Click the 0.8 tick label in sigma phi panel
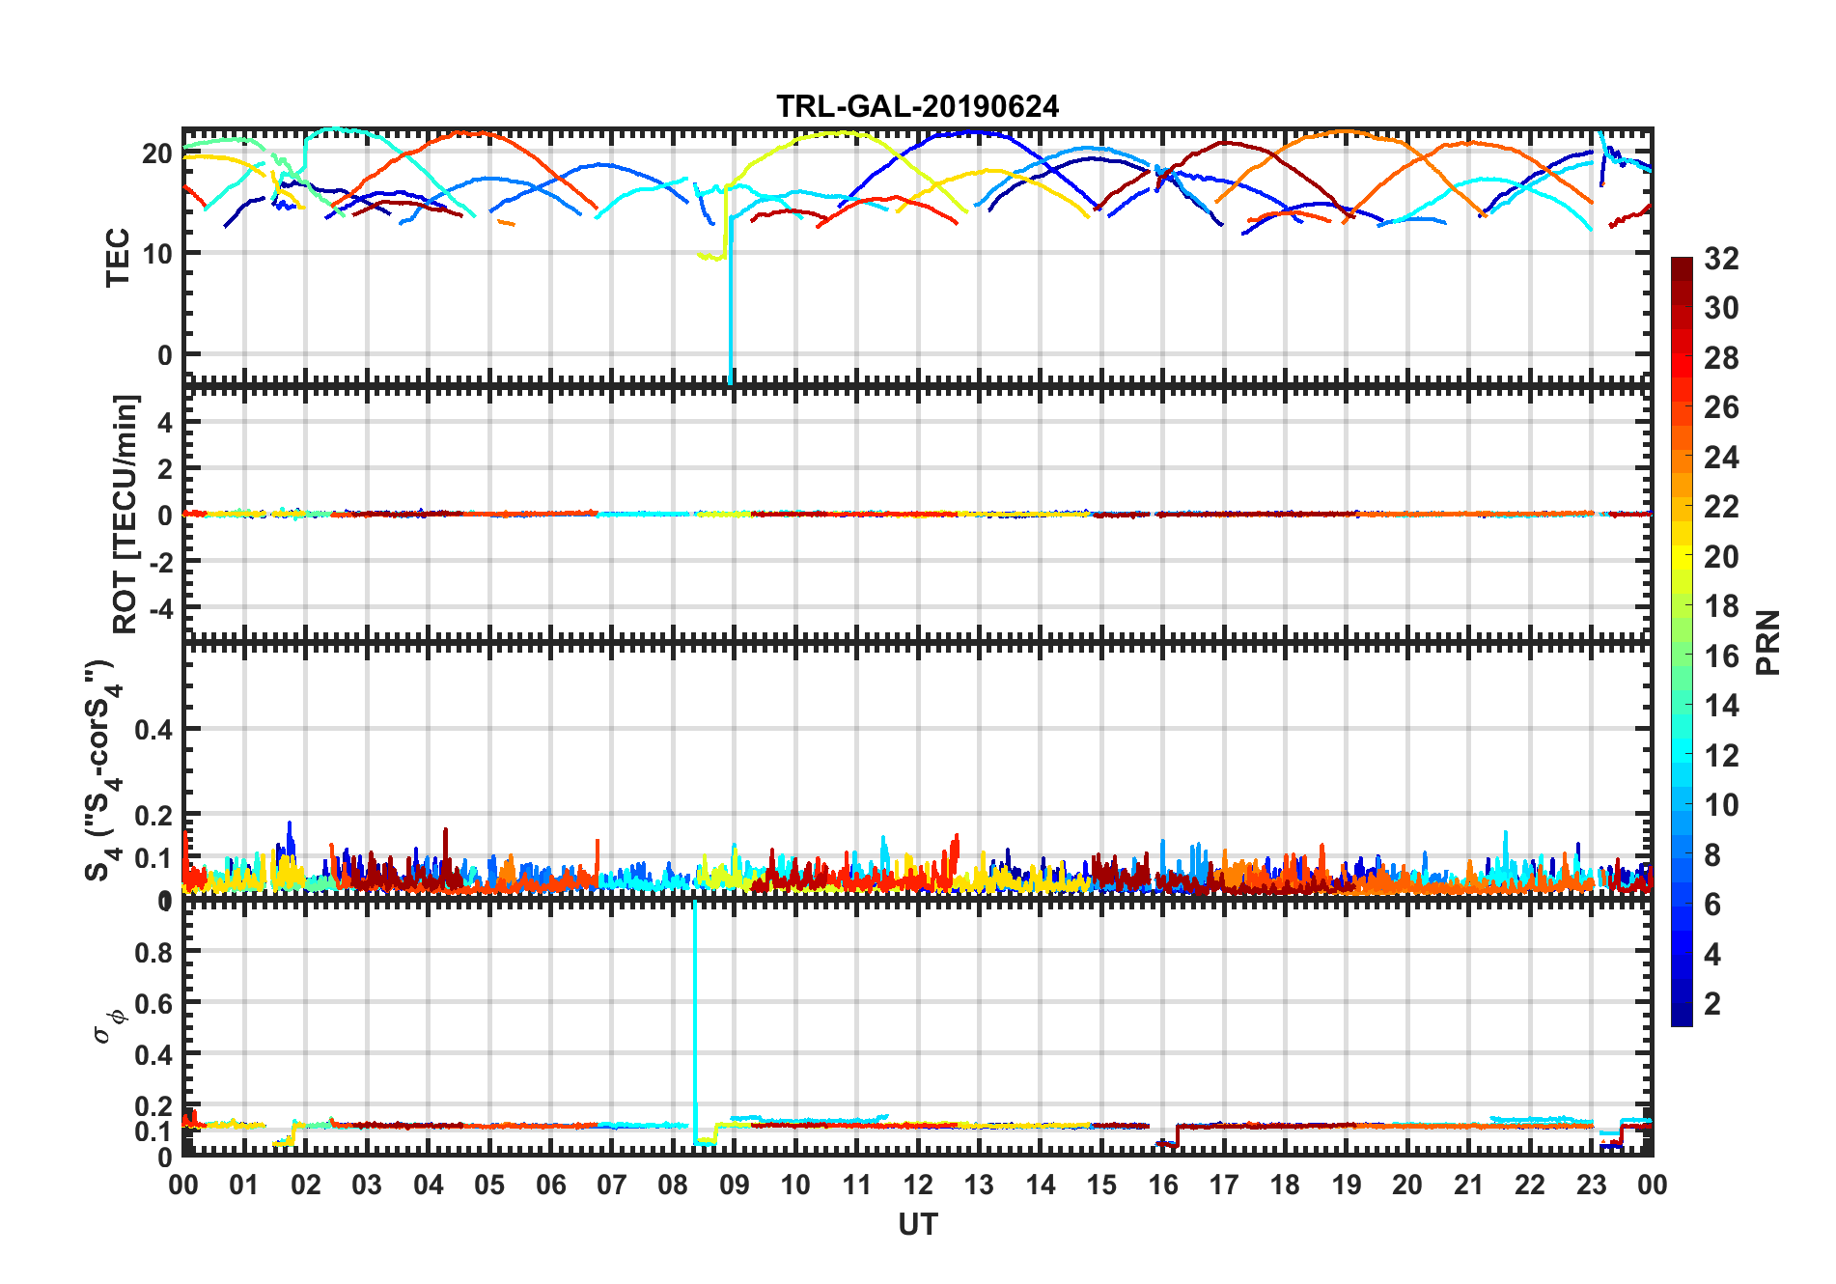The width and height of the screenshot is (1836, 1284). click(153, 952)
